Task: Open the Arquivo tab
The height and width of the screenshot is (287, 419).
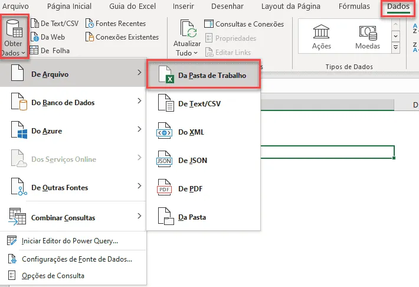Action: tap(15, 6)
